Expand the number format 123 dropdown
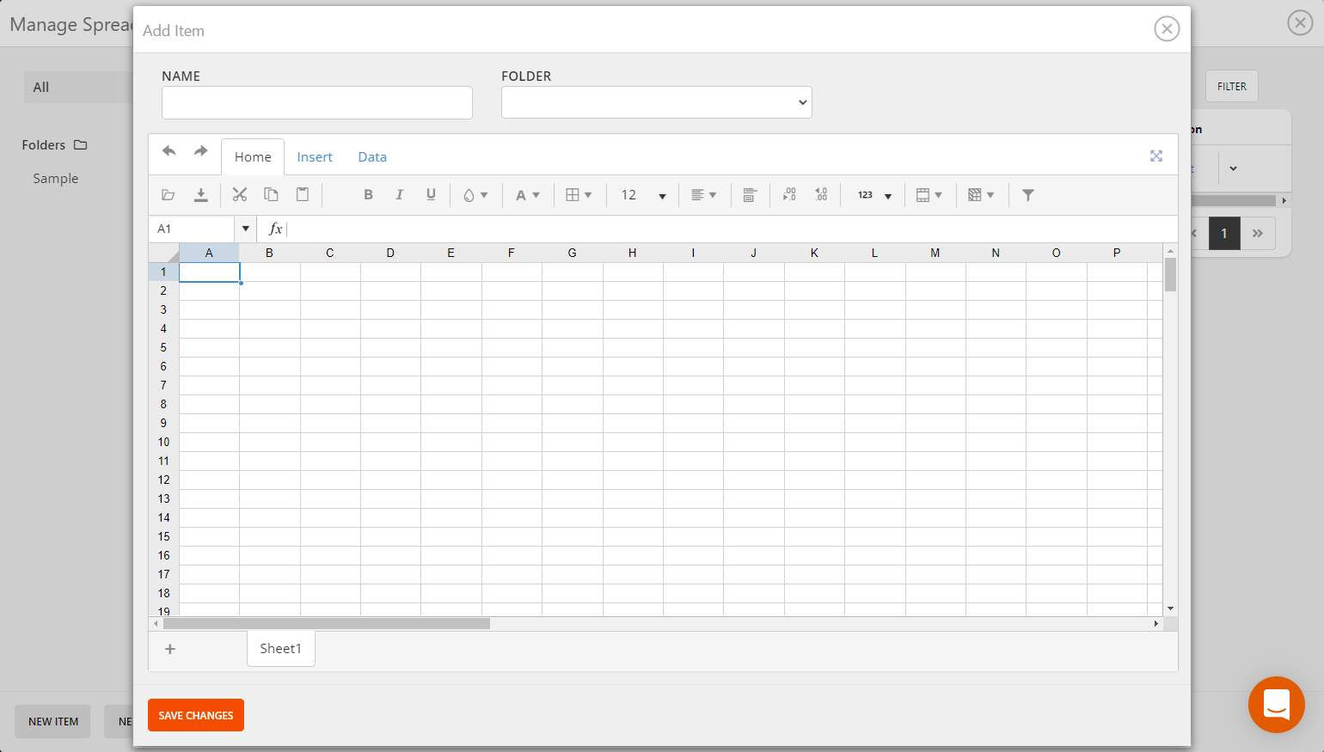This screenshot has height=752, width=1324. point(873,194)
